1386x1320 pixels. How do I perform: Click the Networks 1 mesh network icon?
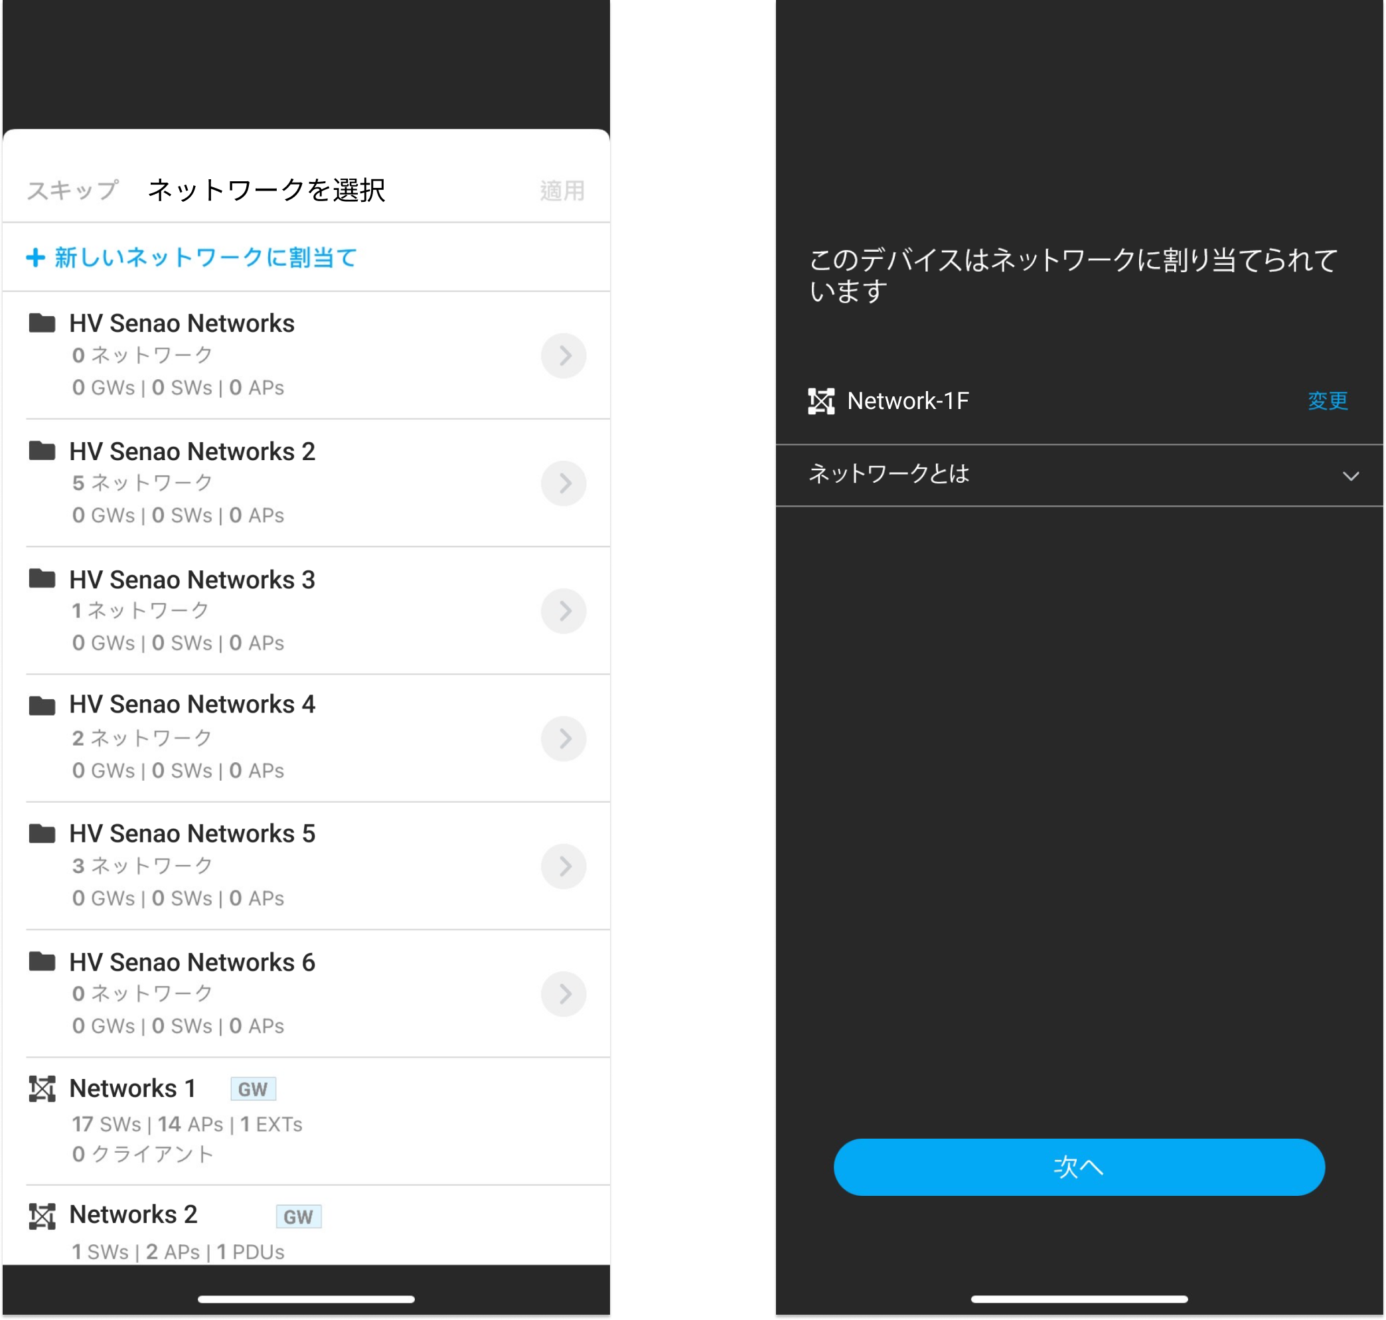coord(42,1088)
